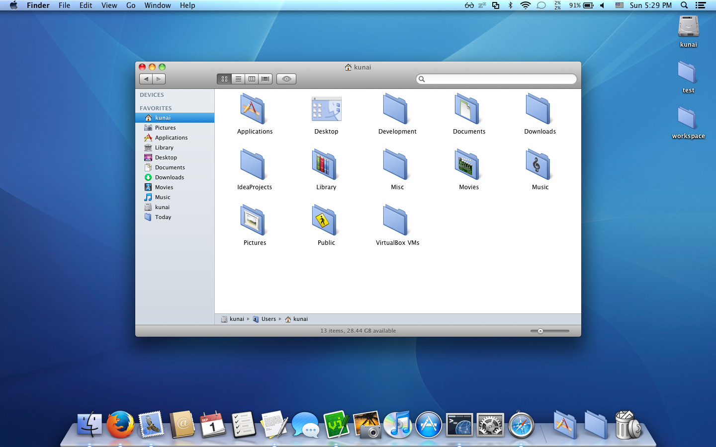Click the FAVORITES sidebar section header
Screen dimensions: 716x447
tap(156, 108)
